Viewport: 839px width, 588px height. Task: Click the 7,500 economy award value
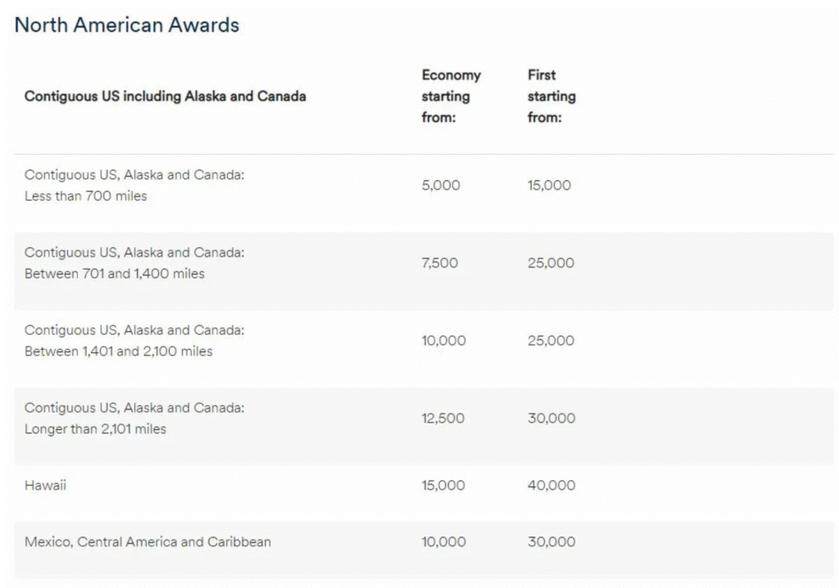[x=440, y=264]
